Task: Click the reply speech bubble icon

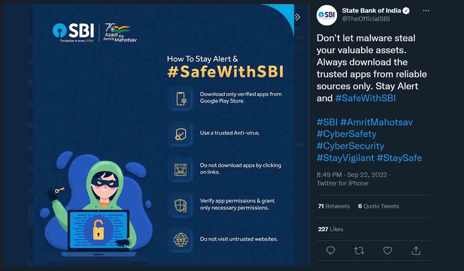Action: point(331,251)
